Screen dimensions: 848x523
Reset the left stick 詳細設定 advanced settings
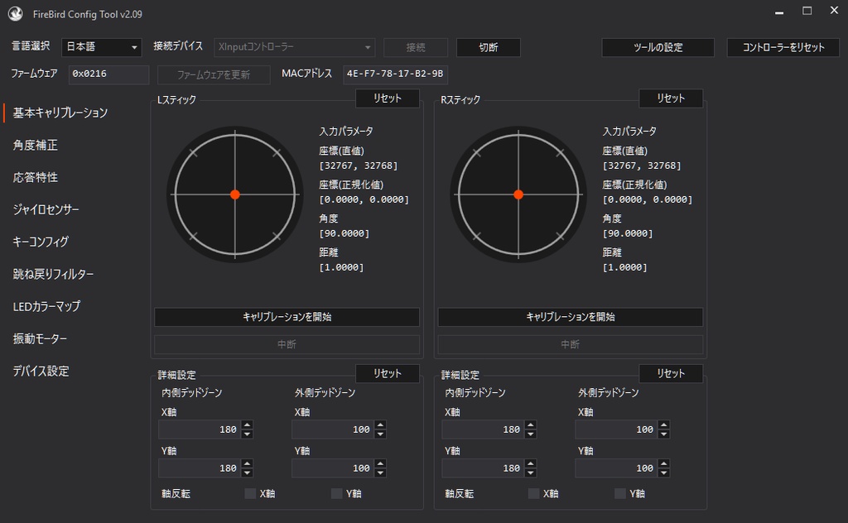387,373
